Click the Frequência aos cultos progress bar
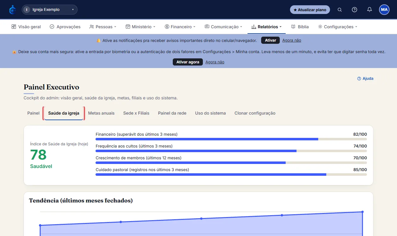The width and height of the screenshot is (397, 236). tap(231, 151)
